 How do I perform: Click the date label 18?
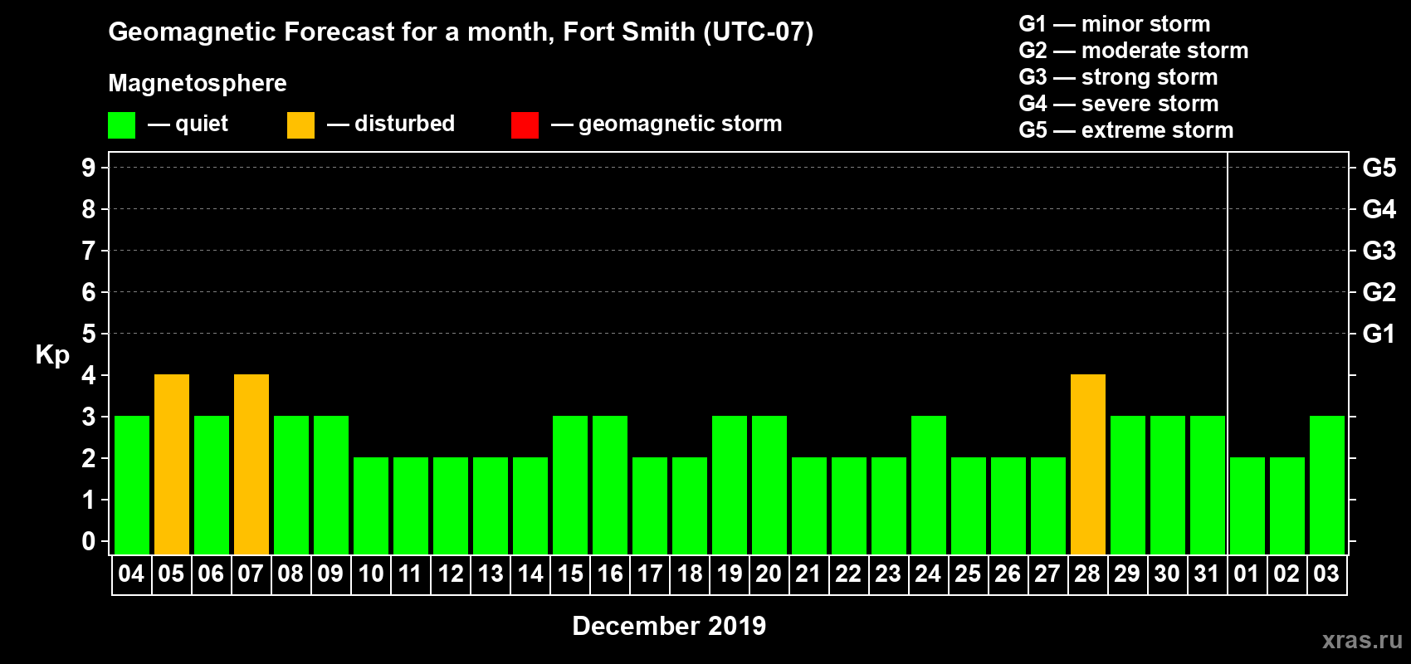(x=689, y=574)
